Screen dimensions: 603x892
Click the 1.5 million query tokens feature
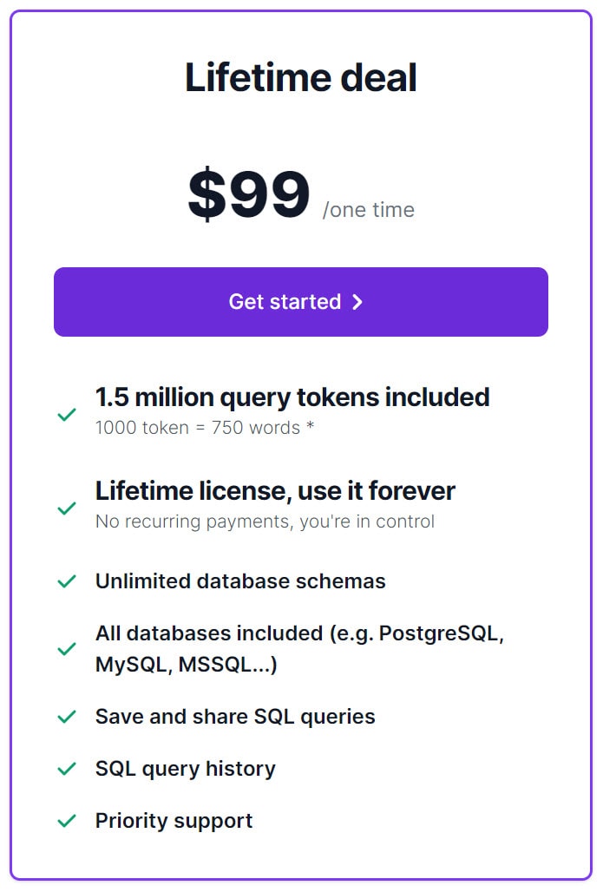[x=292, y=397]
